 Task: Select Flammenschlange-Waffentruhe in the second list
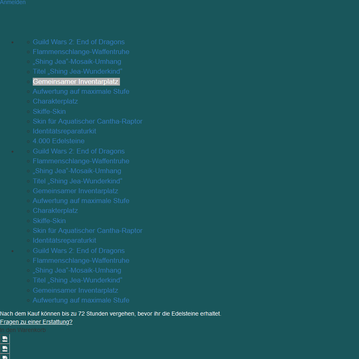(81, 161)
